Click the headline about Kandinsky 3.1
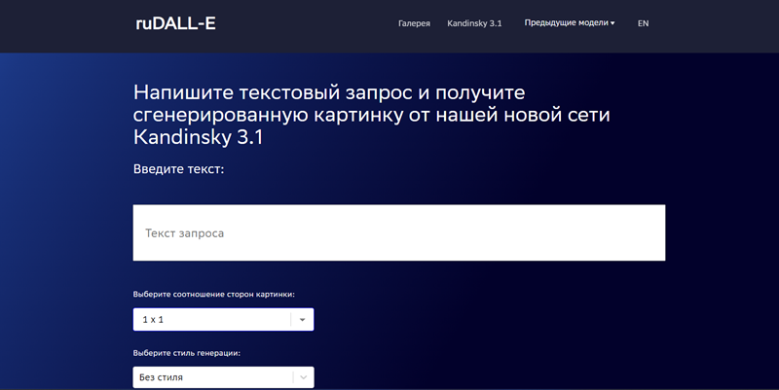 click(372, 115)
